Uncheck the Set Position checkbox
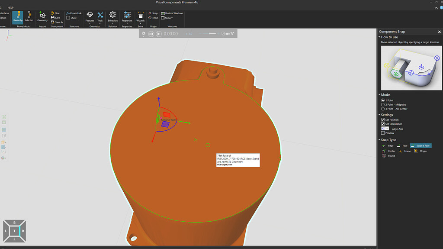443x249 pixels. tap(383, 120)
